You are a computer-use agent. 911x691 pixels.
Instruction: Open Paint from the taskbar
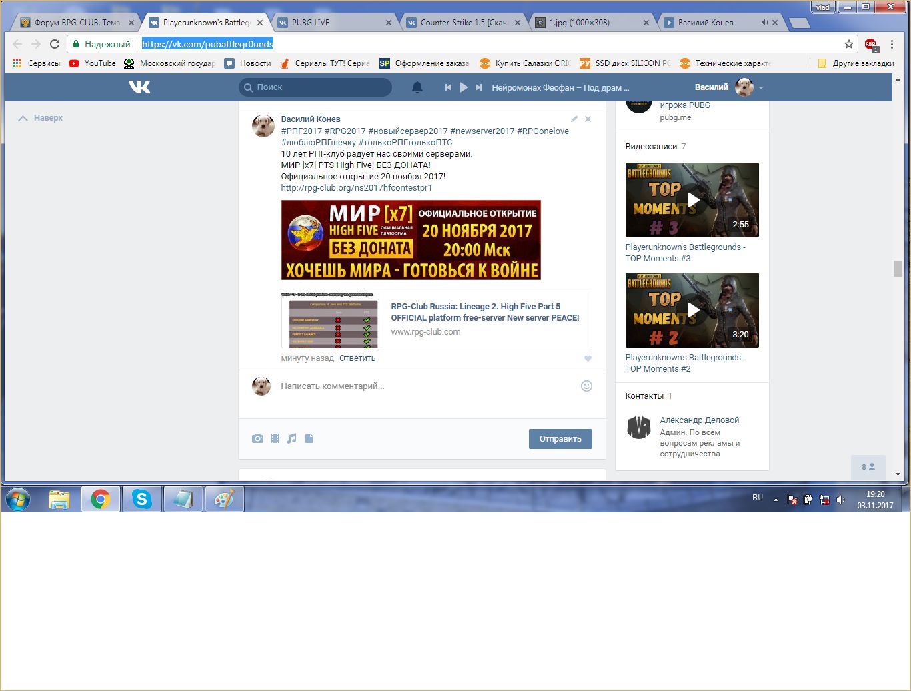pyautogui.click(x=225, y=499)
